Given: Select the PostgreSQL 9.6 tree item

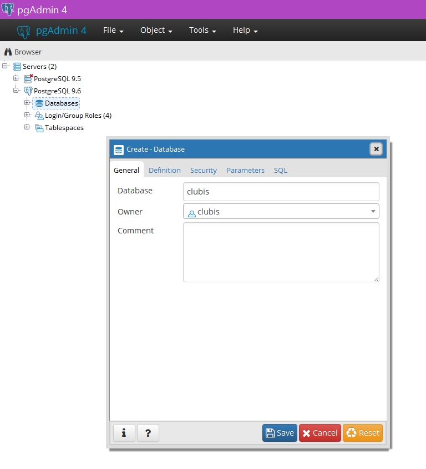Looking at the screenshot, I should click(57, 91).
